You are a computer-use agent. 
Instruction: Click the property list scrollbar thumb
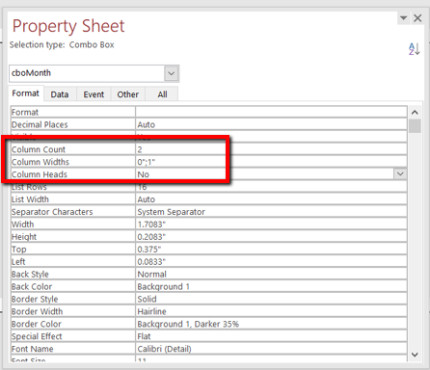click(x=415, y=125)
